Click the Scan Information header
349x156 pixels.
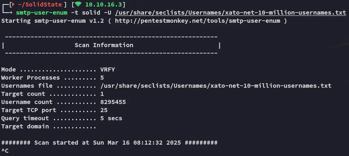tap(104, 45)
